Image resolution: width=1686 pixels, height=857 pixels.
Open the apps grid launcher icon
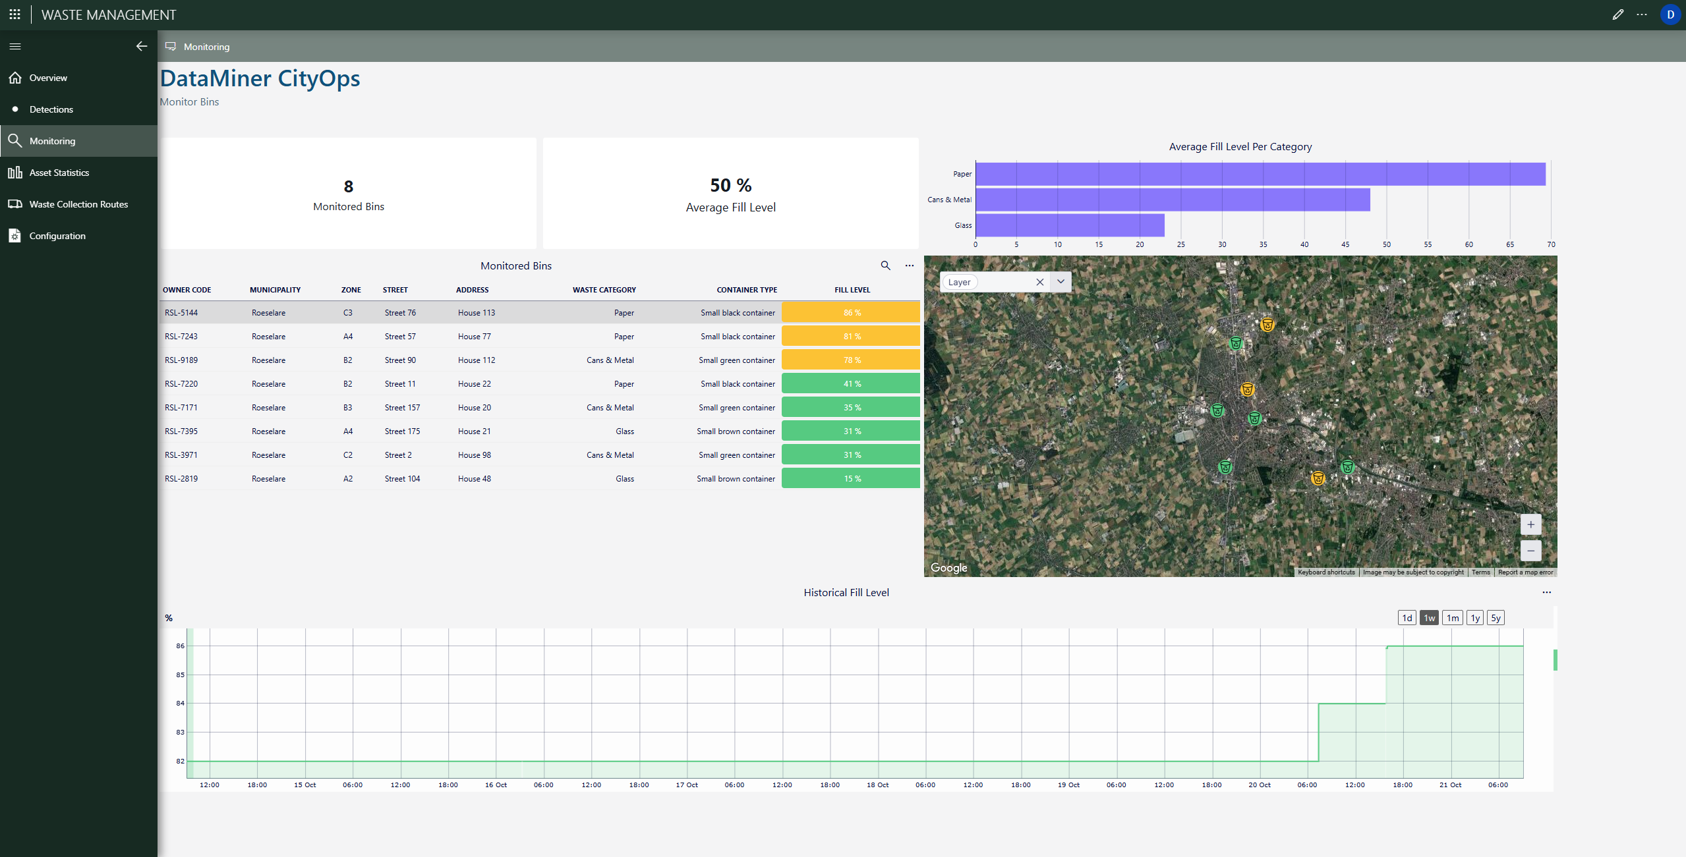[15, 14]
